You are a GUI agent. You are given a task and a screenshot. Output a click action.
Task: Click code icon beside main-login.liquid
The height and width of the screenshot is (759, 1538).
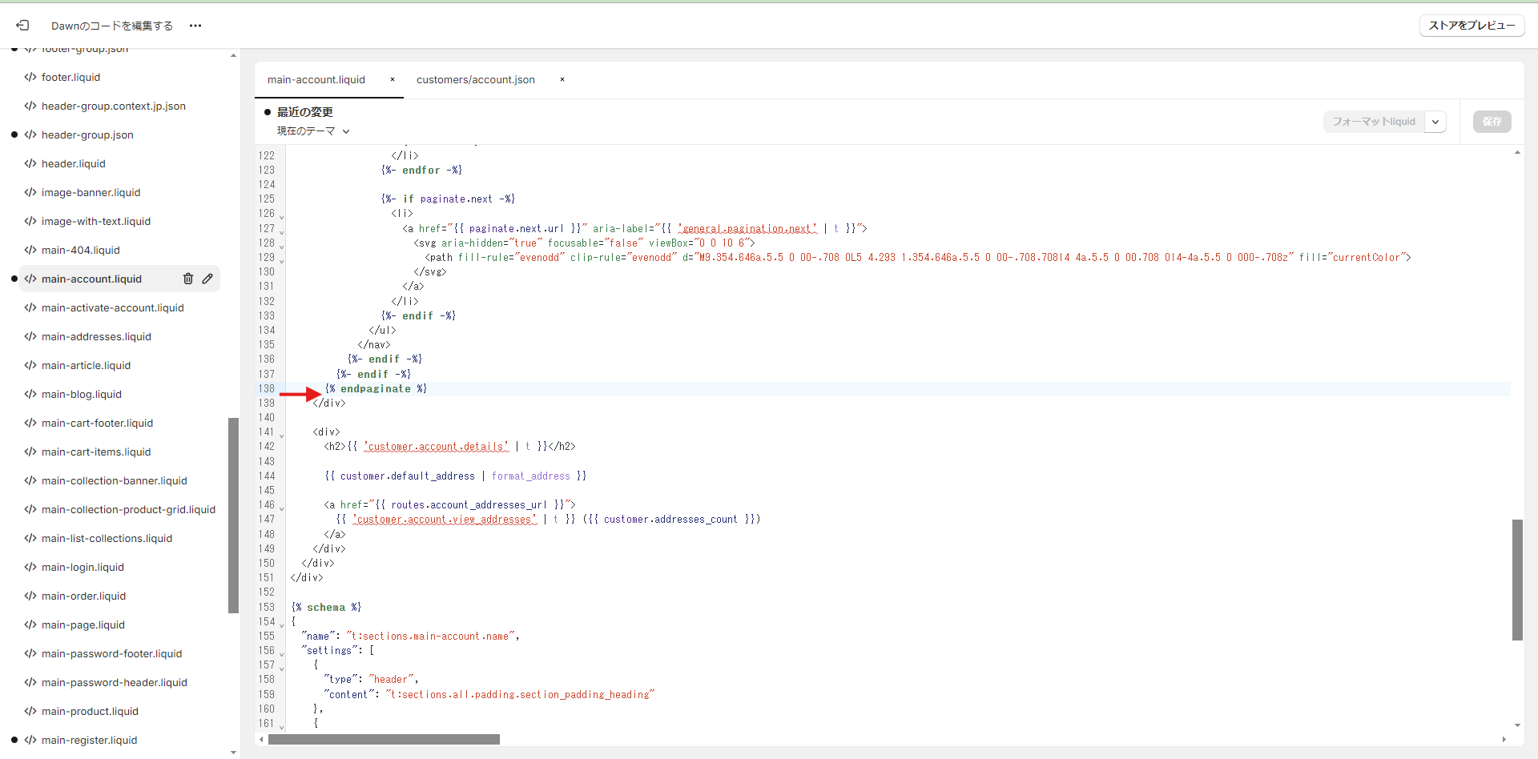pyautogui.click(x=30, y=567)
